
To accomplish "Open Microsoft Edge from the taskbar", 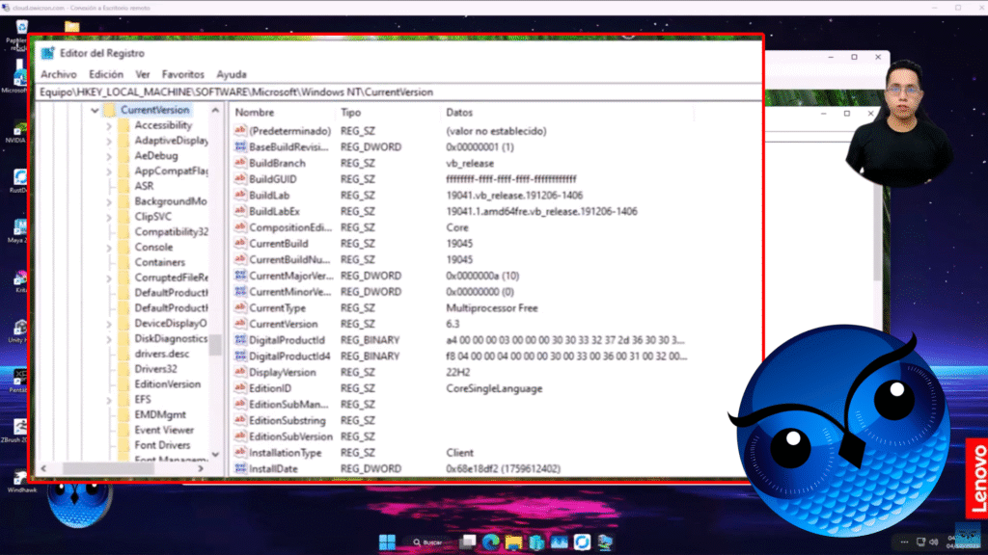I will 490,542.
